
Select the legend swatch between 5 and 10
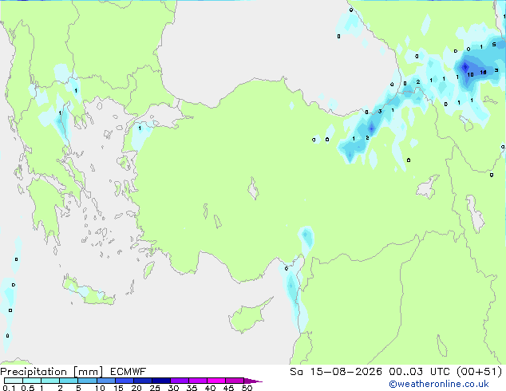(88, 381)
